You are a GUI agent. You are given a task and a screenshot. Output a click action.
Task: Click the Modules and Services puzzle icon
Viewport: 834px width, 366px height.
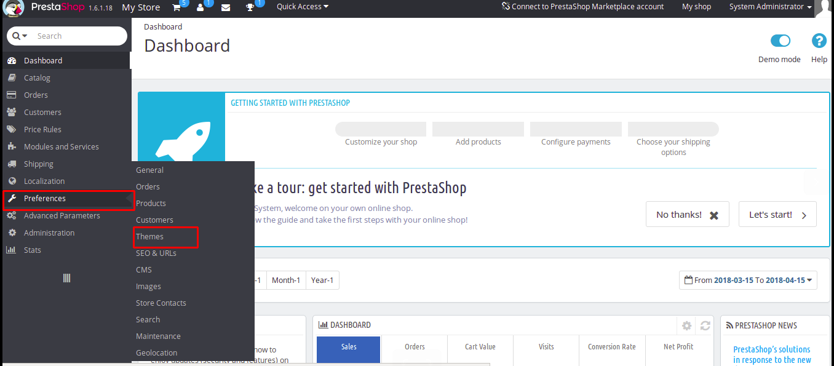coord(12,146)
